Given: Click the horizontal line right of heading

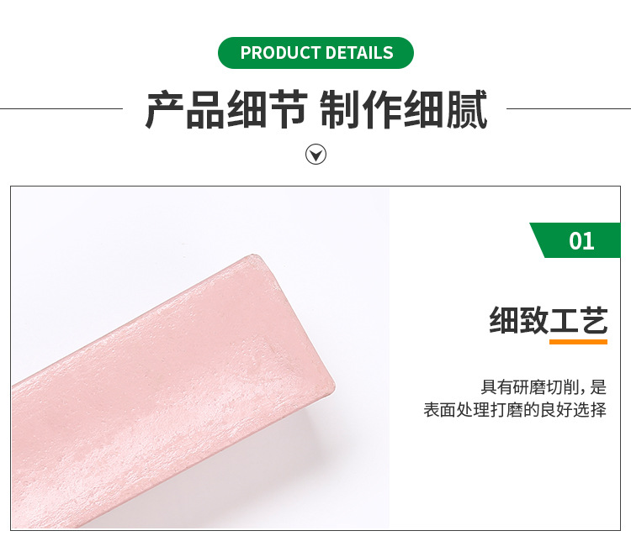Looking at the screenshot, I should pos(569,108).
